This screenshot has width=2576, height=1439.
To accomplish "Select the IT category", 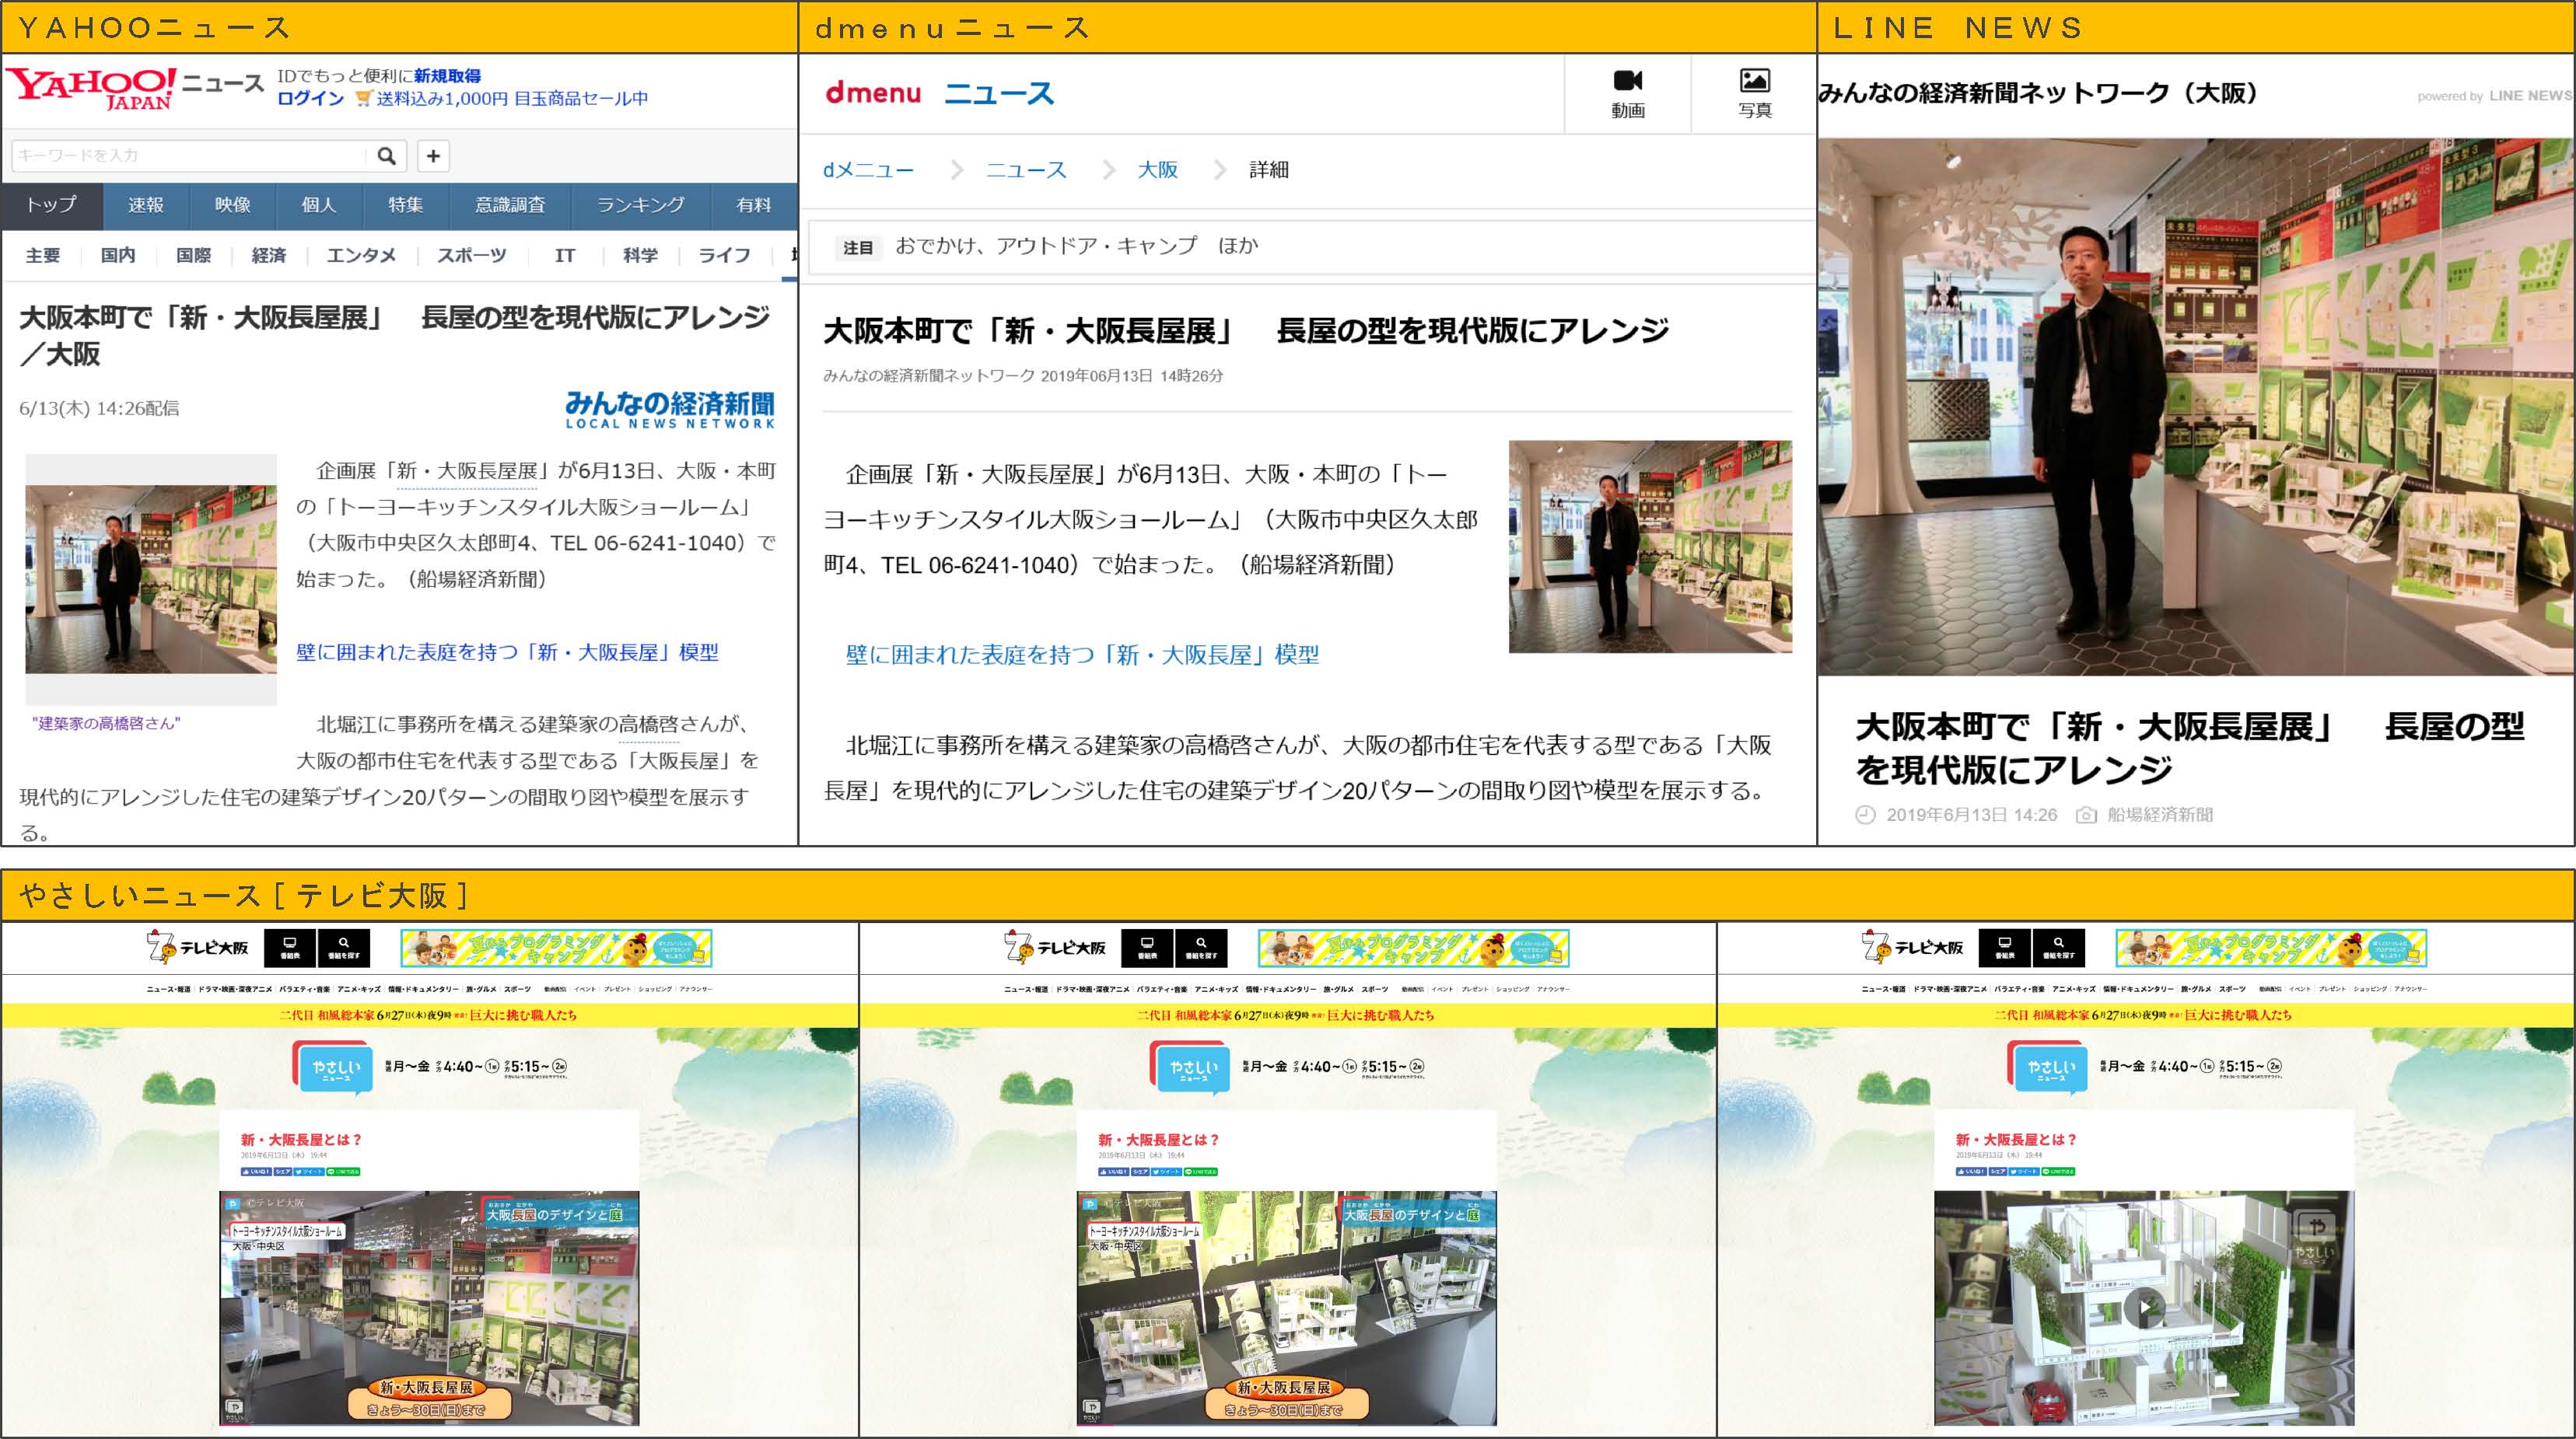I will click(565, 256).
